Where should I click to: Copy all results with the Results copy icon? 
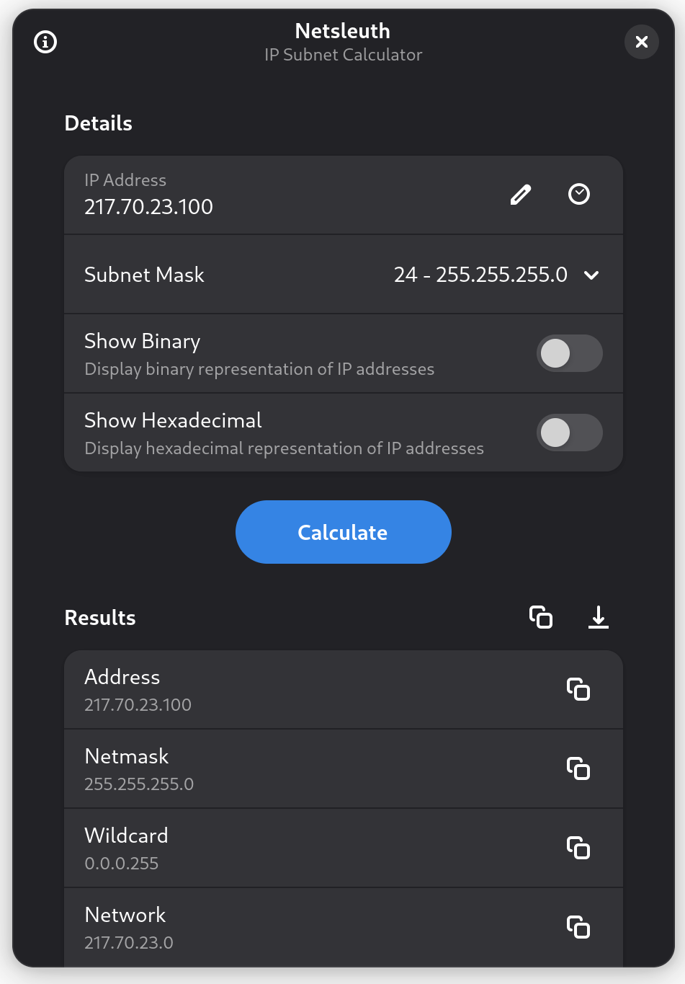[x=541, y=617]
